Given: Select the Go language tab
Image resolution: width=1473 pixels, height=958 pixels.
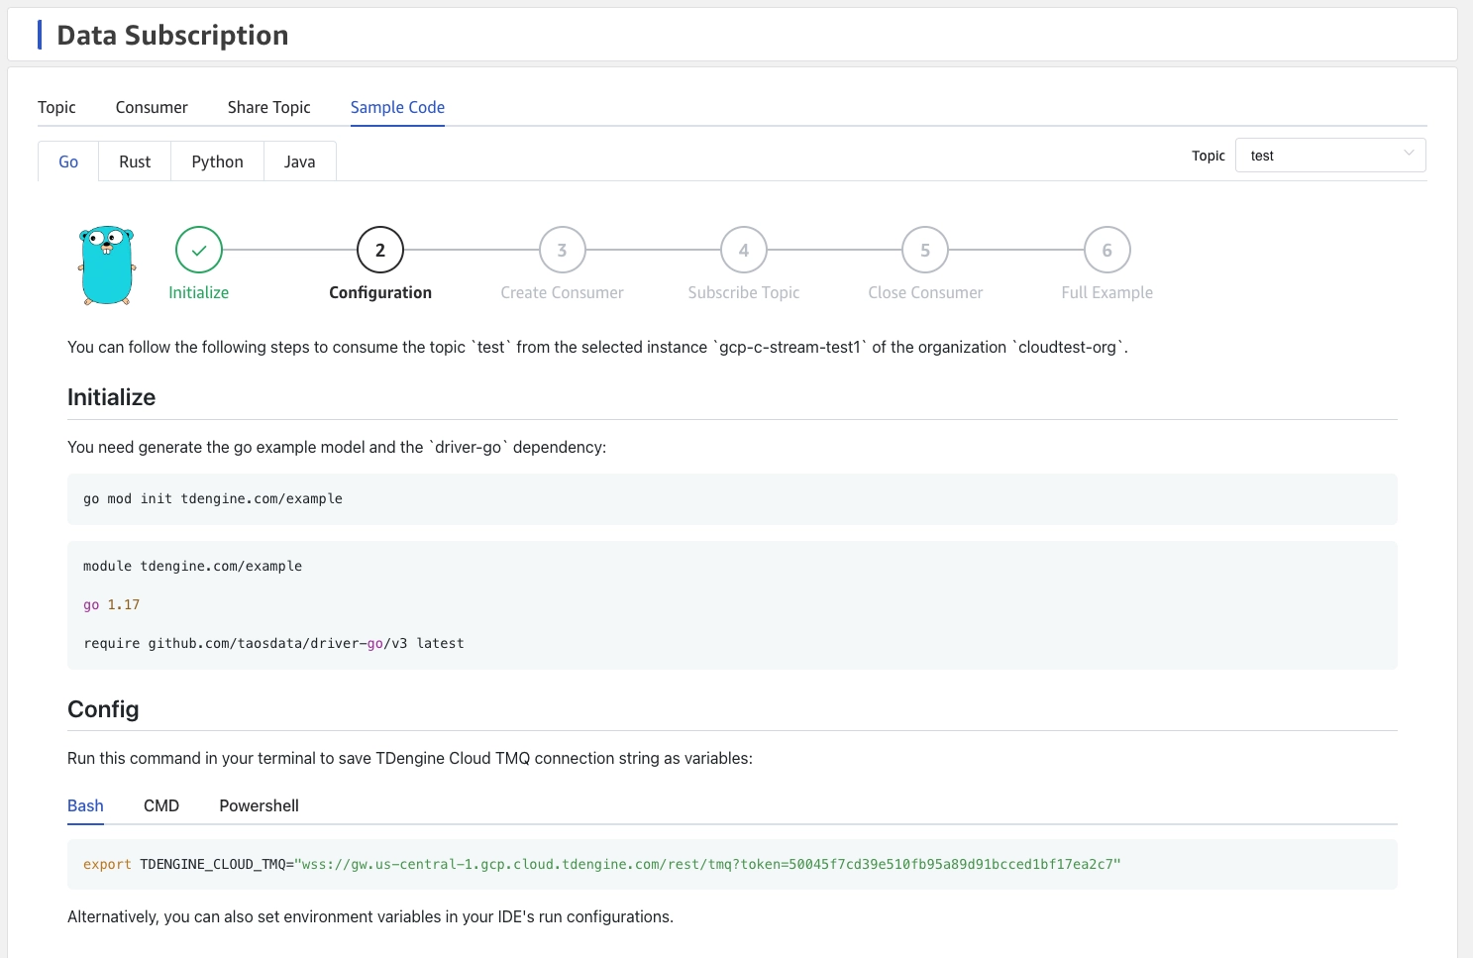Looking at the screenshot, I should [x=68, y=161].
